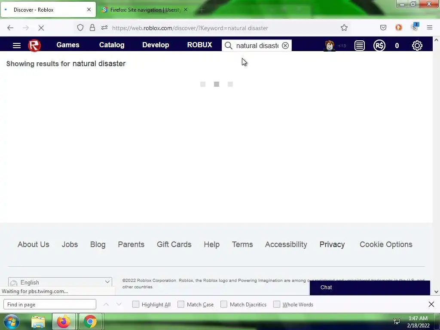Open the About Us link
The height and width of the screenshot is (330, 440).
(x=34, y=244)
